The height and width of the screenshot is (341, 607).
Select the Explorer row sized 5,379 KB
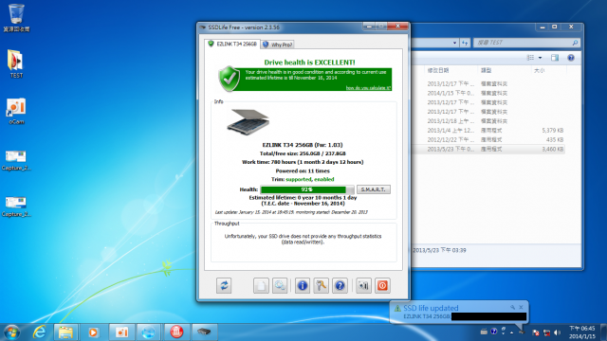[487, 131]
